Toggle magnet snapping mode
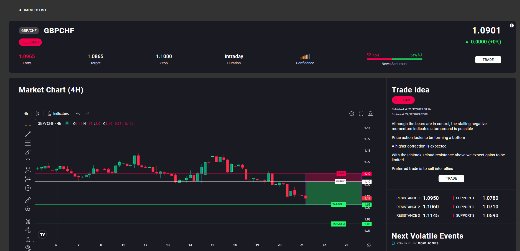This screenshot has height=251, width=520. click(x=27, y=221)
